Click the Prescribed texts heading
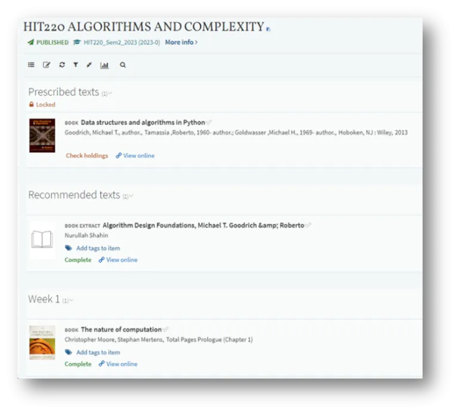Image resolution: width=458 pixels, height=414 pixels. (x=64, y=92)
